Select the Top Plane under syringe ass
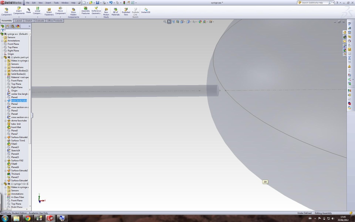This screenshot has height=222, width=355. [x=13, y=47]
